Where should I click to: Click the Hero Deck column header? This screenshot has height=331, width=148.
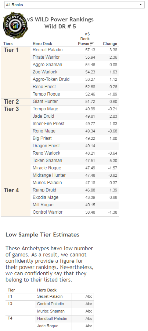pyautogui.click(x=43, y=44)
